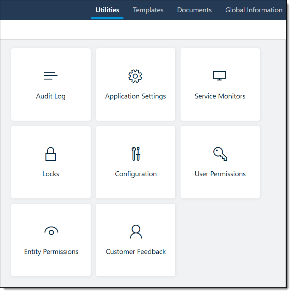This screenshot has width=292, height=293.
Task: Switch to the Templates tab
Action: pyautogui.click(x=148, y=10)
